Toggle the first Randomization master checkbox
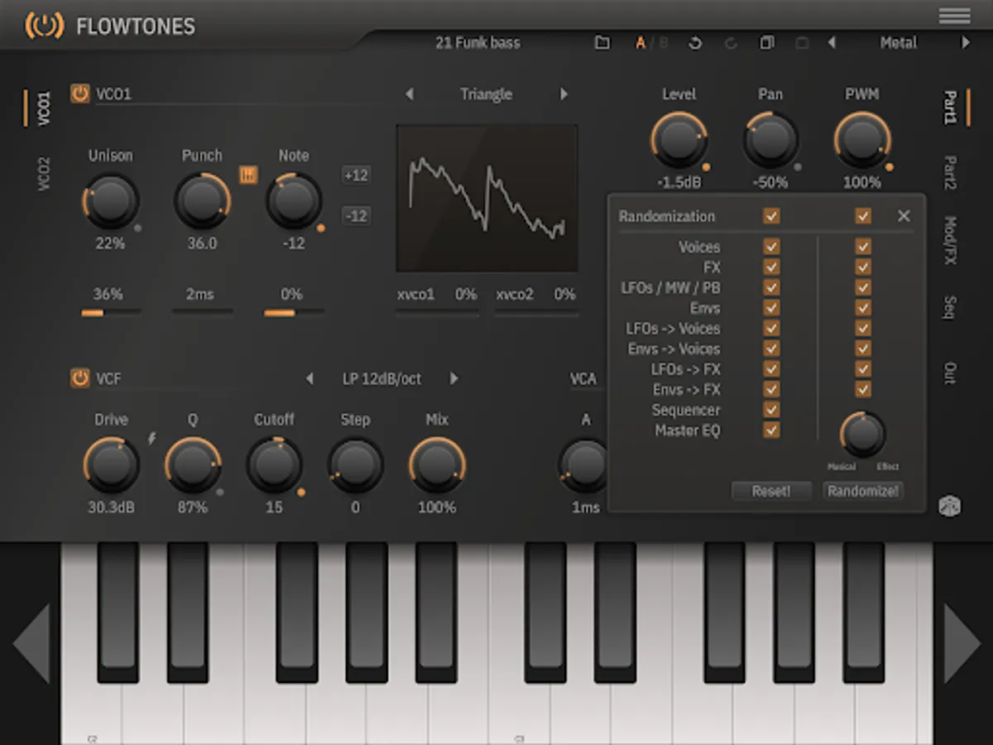This screenshot has height=745, width=993. 771,216
